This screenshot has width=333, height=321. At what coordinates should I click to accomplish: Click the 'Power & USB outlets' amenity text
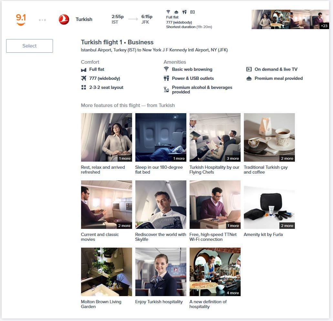click(193, 78)
